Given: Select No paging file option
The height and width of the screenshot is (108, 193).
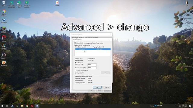Looking at the screenshot, I should tap(76, 73).
